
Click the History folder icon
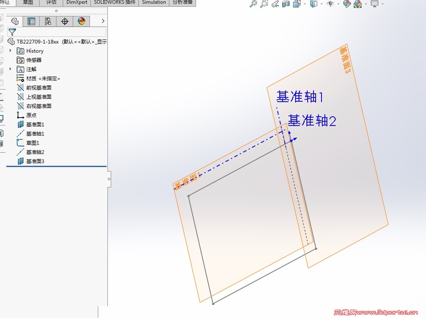[x=20, y=51]
